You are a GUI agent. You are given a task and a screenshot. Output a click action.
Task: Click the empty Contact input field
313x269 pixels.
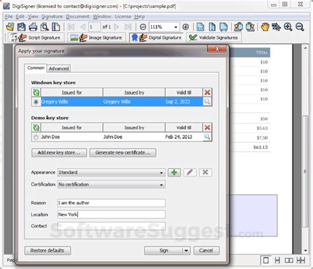point(112,226)
